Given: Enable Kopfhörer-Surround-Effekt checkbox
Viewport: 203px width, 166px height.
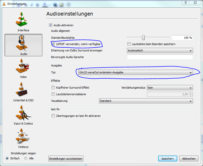Looking at the screenshot, I should [53, 88].
